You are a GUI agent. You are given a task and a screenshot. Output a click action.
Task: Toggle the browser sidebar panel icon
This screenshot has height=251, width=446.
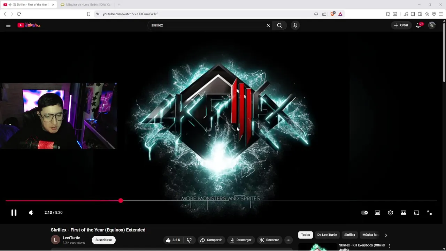click(x=413, y=14)
